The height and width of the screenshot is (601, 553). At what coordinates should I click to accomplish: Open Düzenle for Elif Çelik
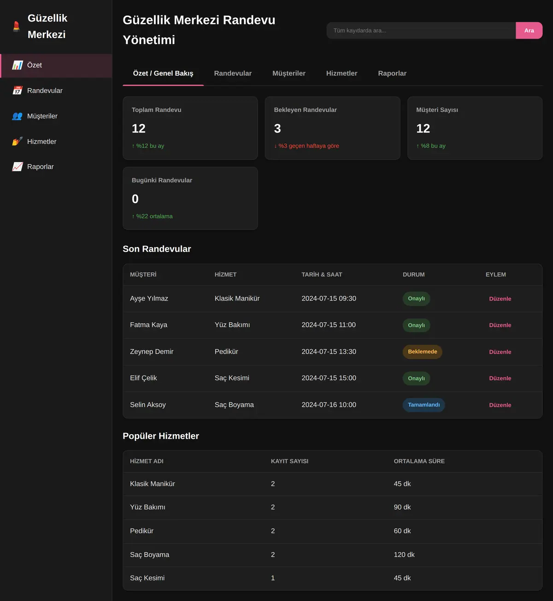tap(500, 378)
